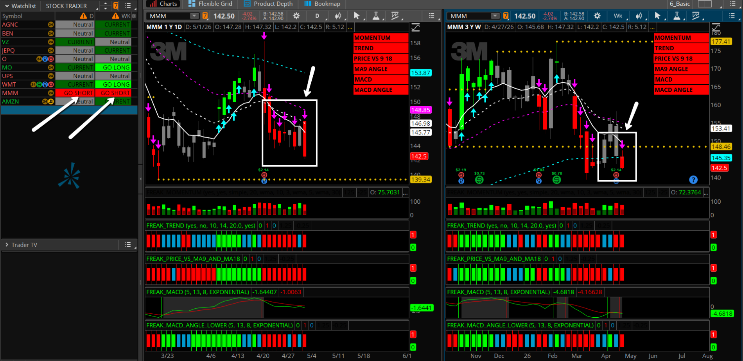Toggle the left chart price axis scale icon
This screenshot has height=361, width=743.
pos(415,27)
